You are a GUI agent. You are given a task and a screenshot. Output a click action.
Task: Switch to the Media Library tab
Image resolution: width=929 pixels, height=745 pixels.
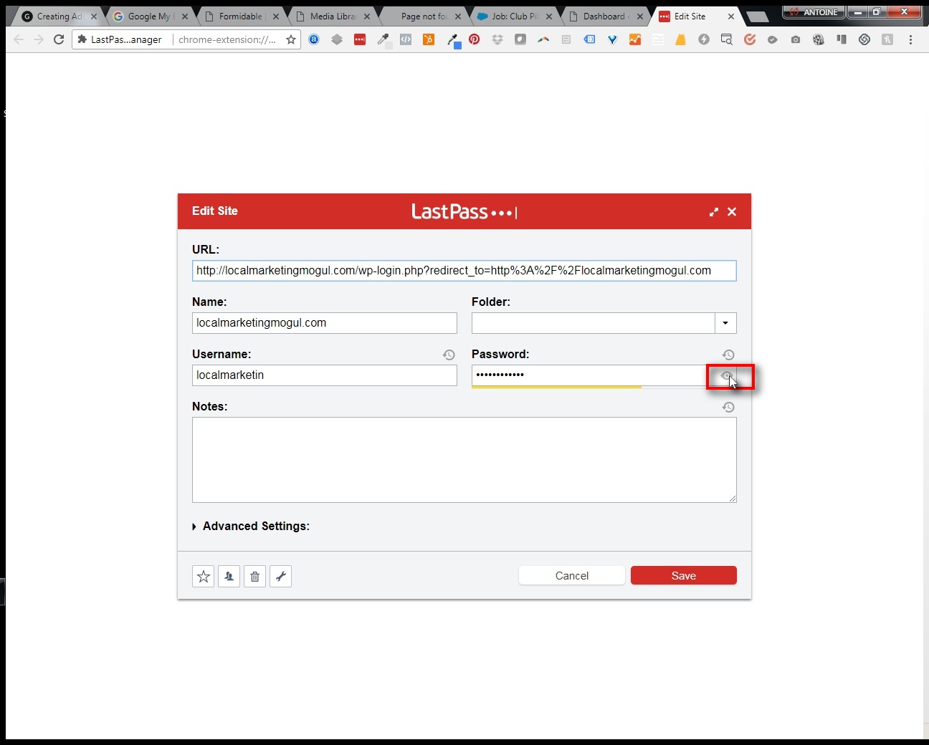332,16
